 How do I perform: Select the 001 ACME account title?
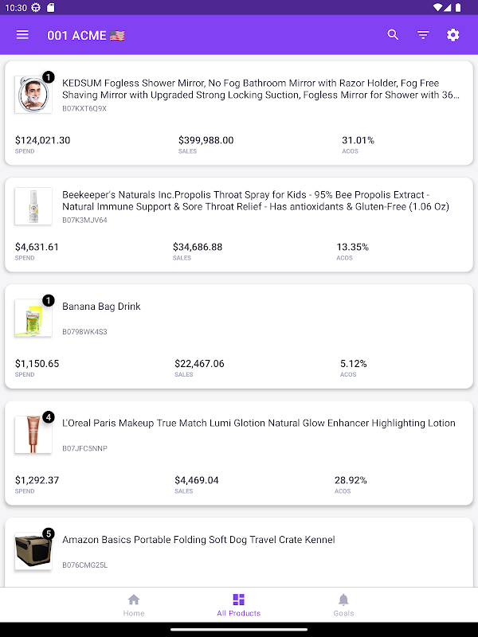coord(86,35)
